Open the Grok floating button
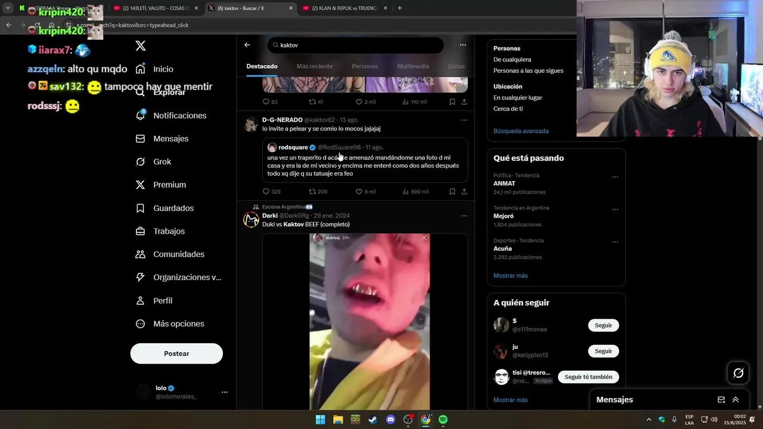The image size is (763, 429). 738,373
